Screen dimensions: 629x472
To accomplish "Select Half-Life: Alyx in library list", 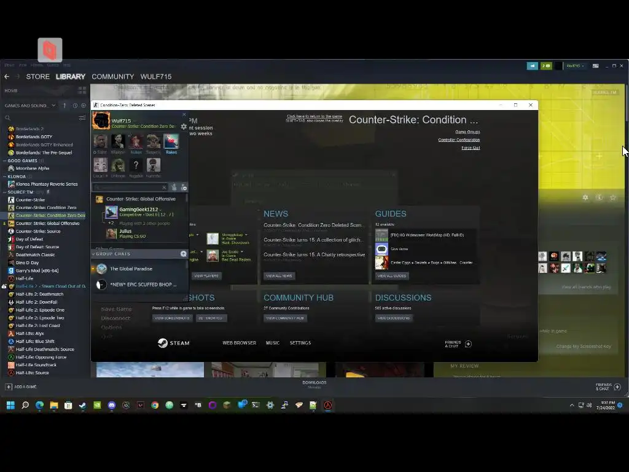I will [29, 334].
